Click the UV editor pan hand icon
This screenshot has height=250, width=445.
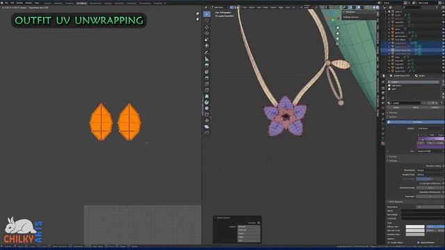tap(197, 19)
